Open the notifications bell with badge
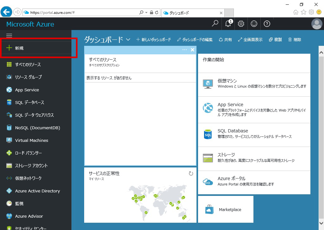 tap(228, 24)
